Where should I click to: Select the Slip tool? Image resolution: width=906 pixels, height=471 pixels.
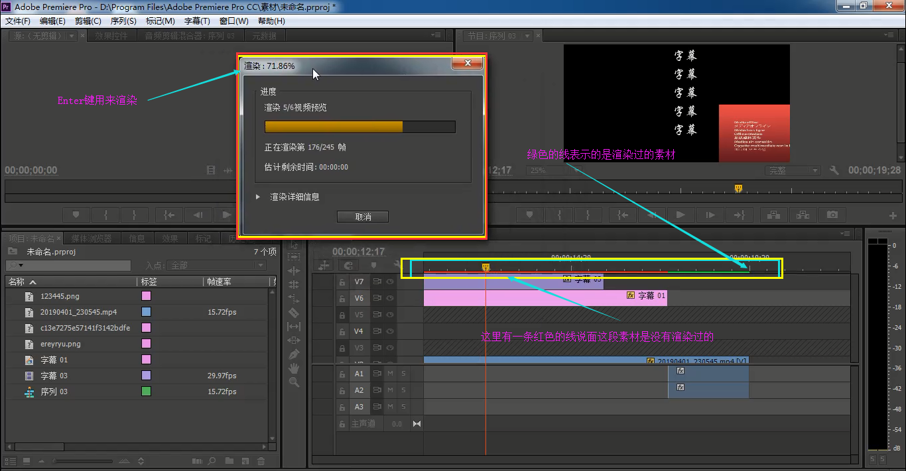click(x=294, y=326)
